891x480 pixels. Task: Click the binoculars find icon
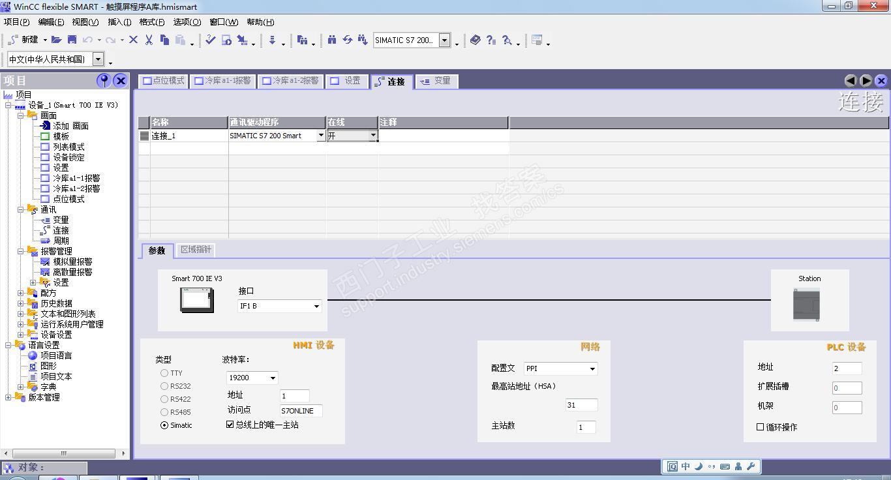[x=332, y=40]
